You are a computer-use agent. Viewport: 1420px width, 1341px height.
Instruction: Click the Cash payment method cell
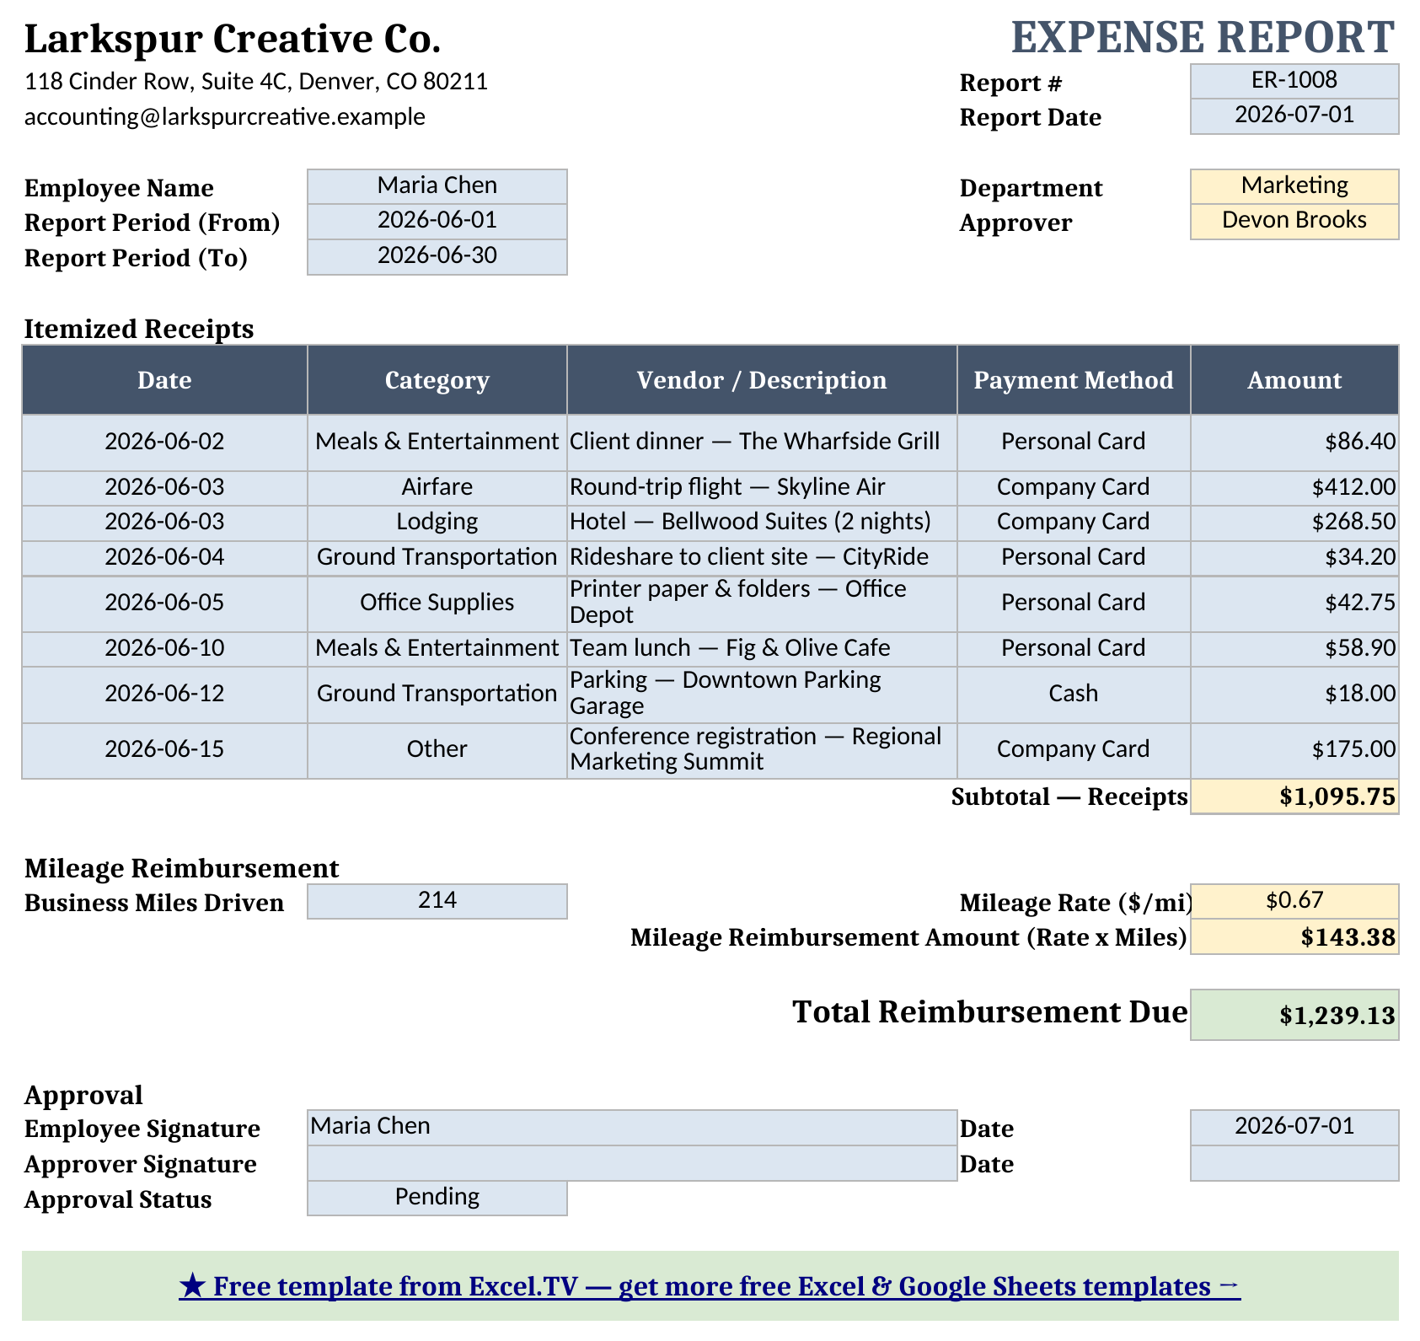point(1074,695)
